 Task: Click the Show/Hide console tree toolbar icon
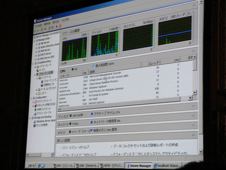(45, 29)
